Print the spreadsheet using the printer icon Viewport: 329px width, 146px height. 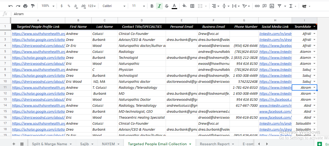tap(25, 6)
